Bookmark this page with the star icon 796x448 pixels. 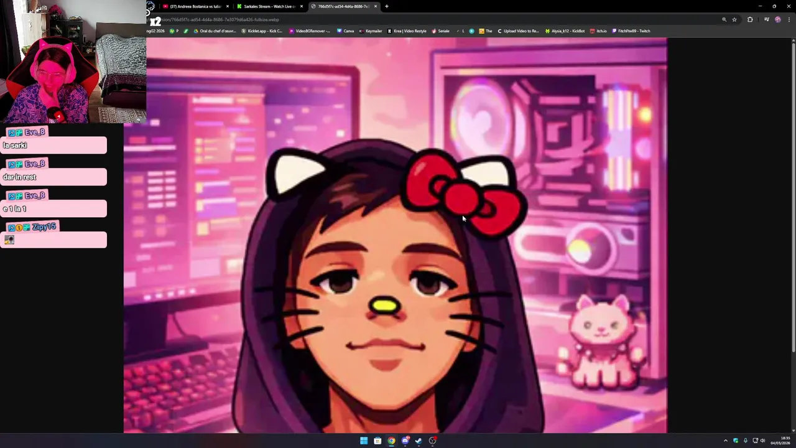tap(734, 19)
